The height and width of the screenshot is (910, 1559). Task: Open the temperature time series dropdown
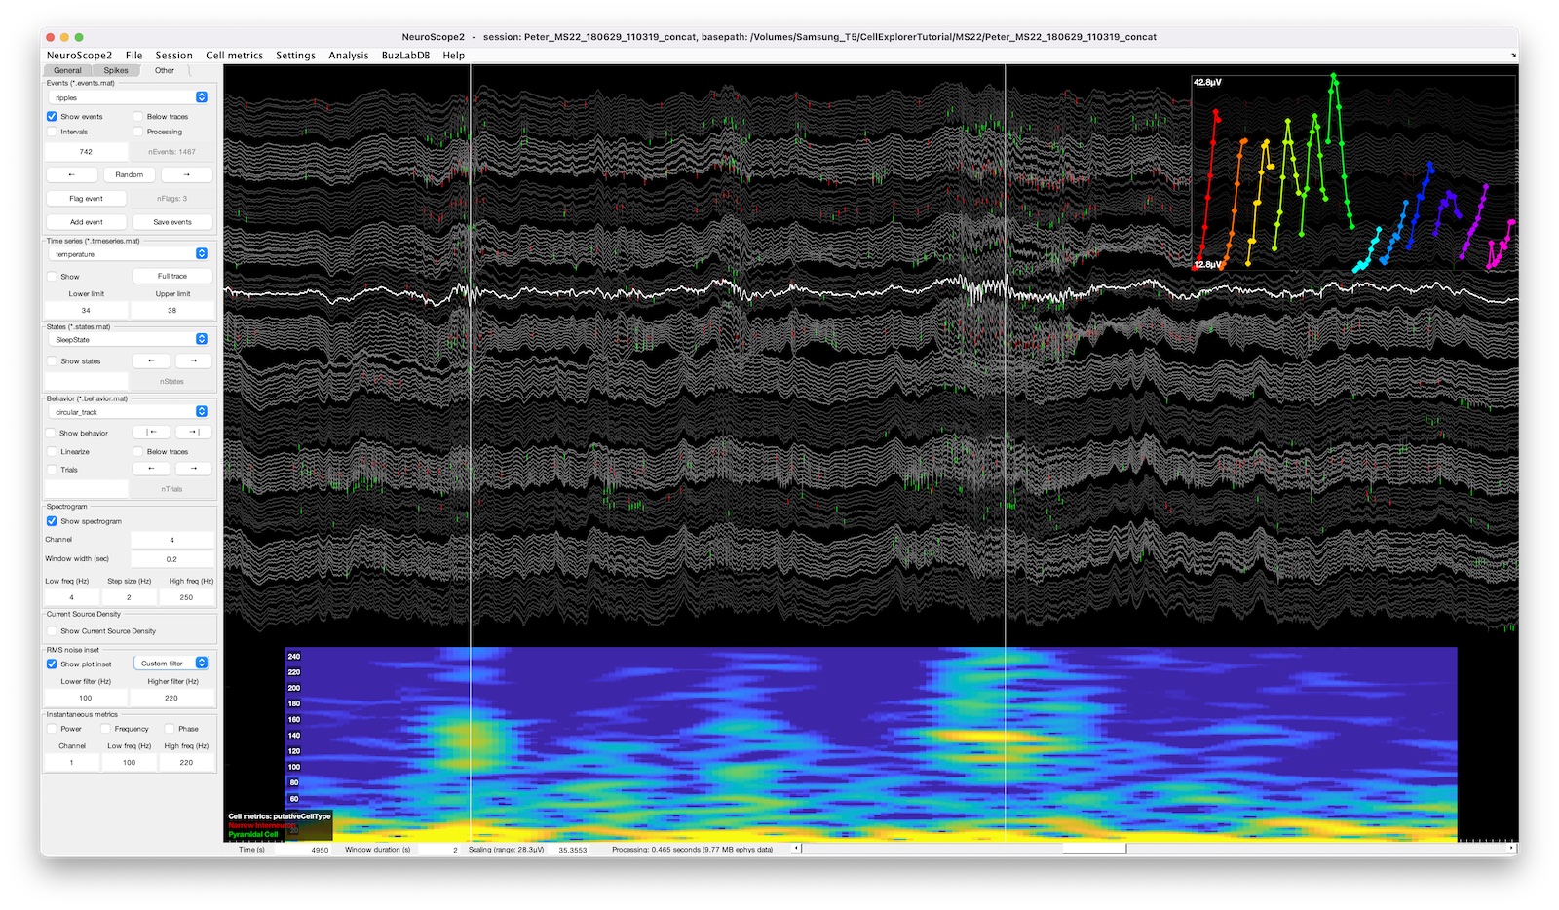click(x=129, y=254)
